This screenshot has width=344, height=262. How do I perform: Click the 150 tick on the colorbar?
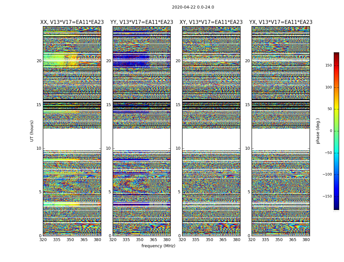(x=328, y=65)
